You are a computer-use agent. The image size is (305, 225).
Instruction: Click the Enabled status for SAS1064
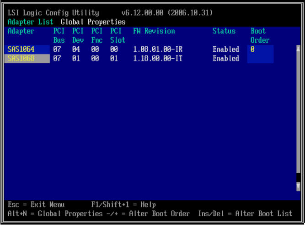point(226,49)
